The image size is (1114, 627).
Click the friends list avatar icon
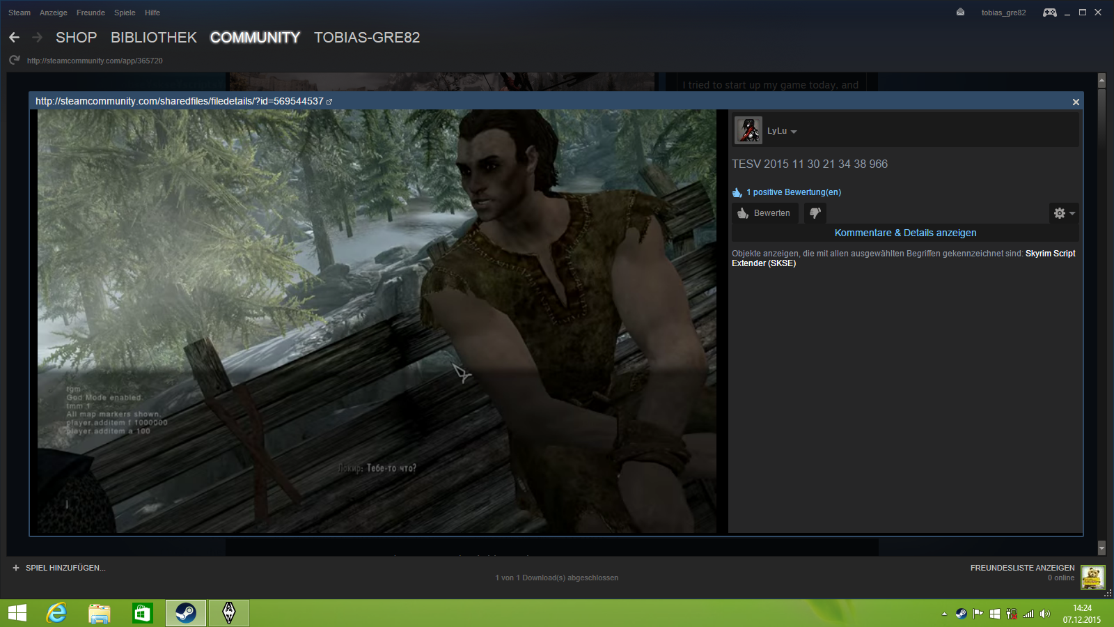coord(1092,577)
